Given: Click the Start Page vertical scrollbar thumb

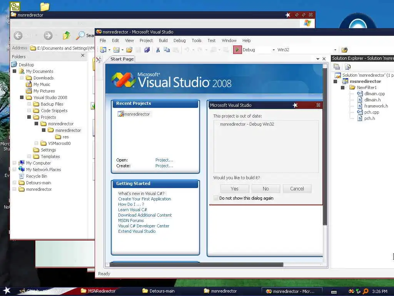Looking at the screenshot, I should pos(325,146).
